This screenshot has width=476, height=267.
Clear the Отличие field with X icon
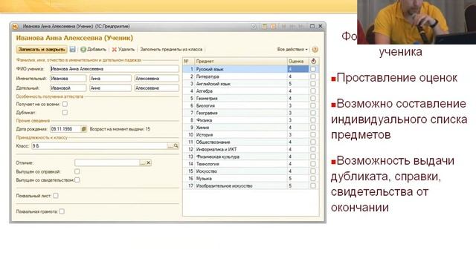point(149,163)
